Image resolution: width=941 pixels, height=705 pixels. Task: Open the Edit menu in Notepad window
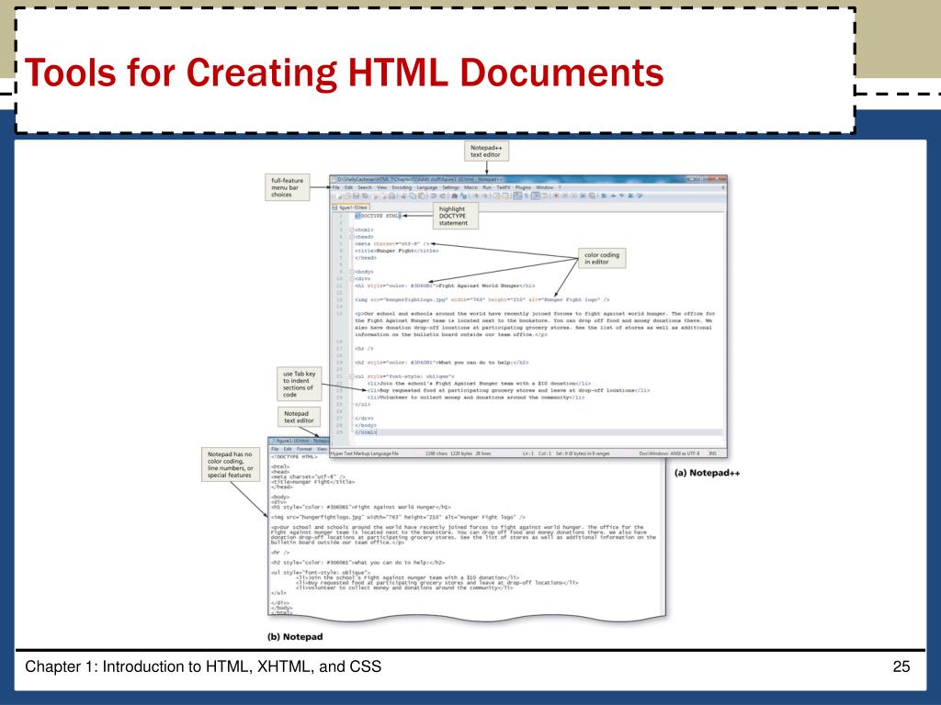pos(288,448)
